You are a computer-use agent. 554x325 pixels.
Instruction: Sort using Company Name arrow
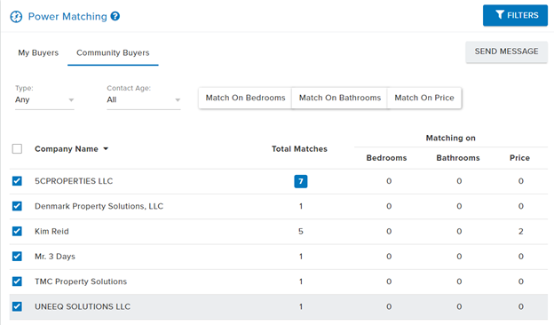[x=106, y=149]
